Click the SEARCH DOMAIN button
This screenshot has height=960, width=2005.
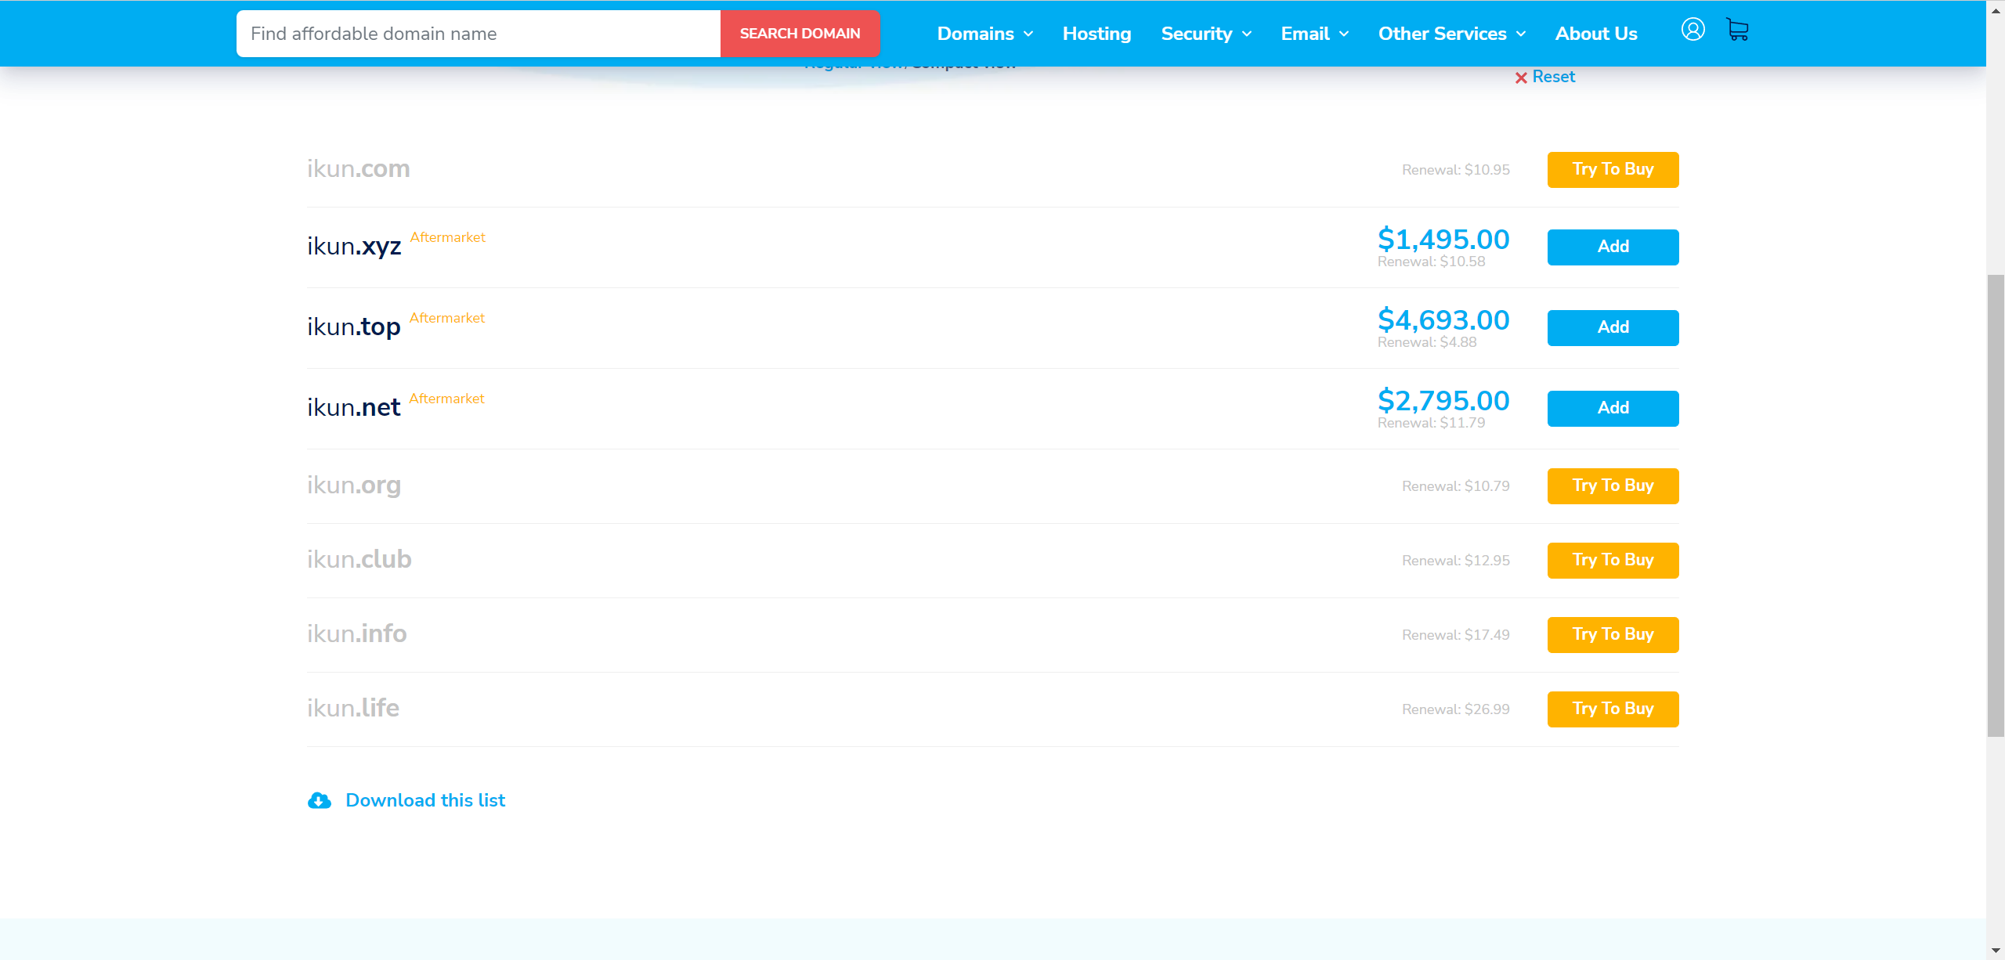click(800, 34)
